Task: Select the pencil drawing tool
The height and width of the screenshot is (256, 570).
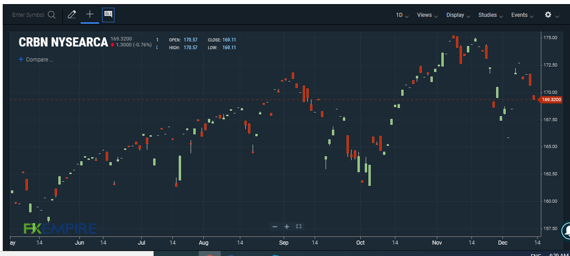Action: tap(72, 15)
